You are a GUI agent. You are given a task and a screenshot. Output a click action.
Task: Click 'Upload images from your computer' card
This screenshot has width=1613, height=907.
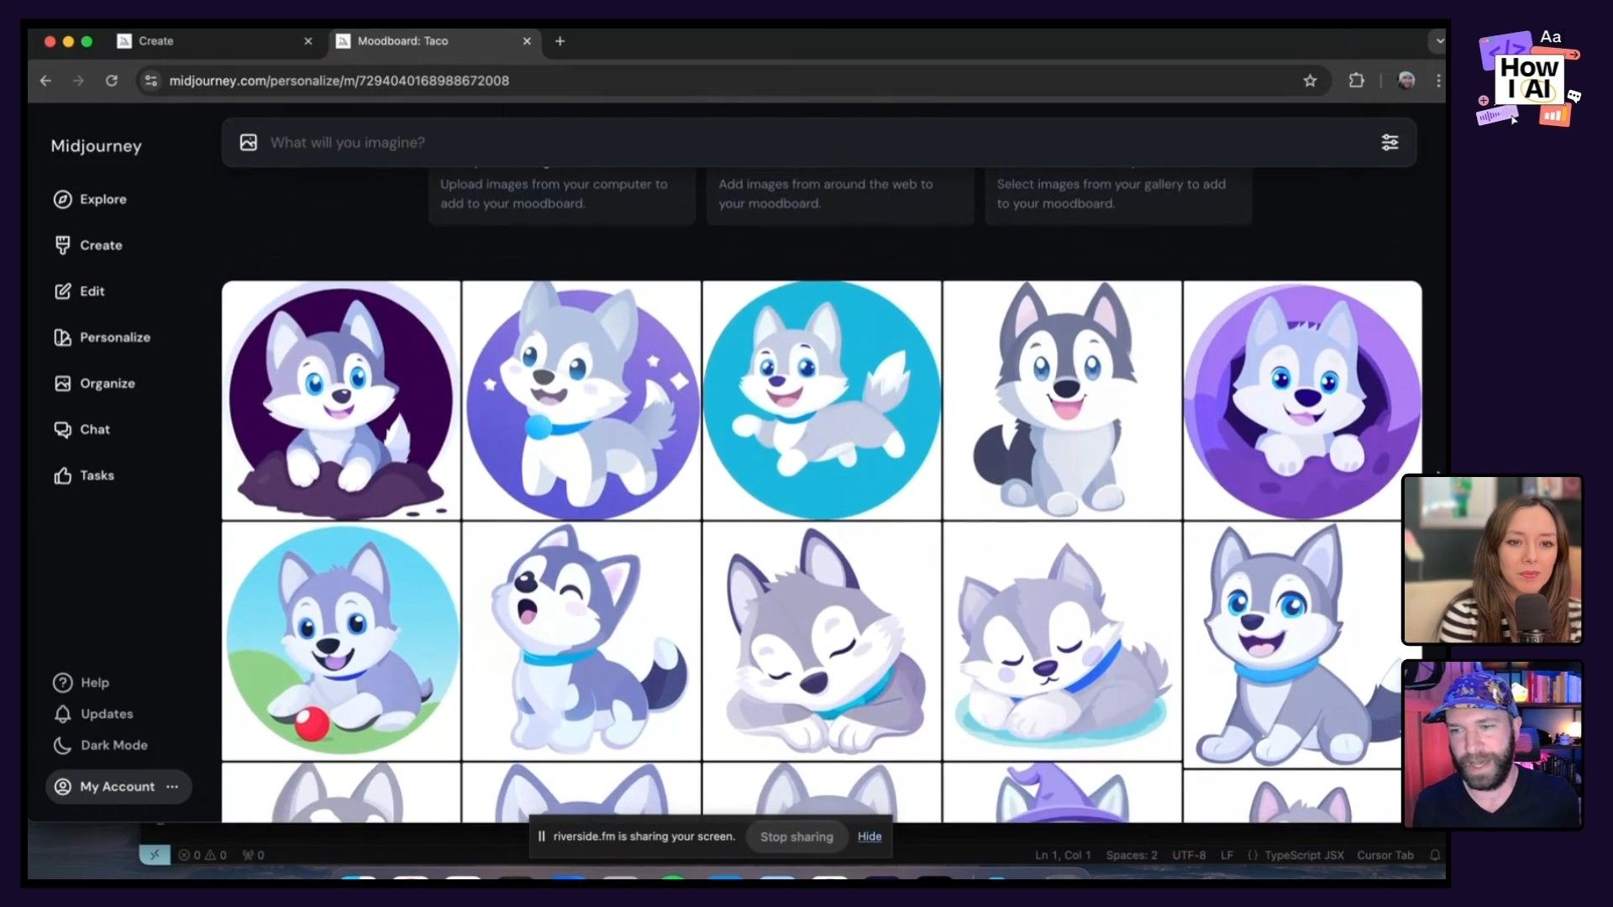(562, 195)
